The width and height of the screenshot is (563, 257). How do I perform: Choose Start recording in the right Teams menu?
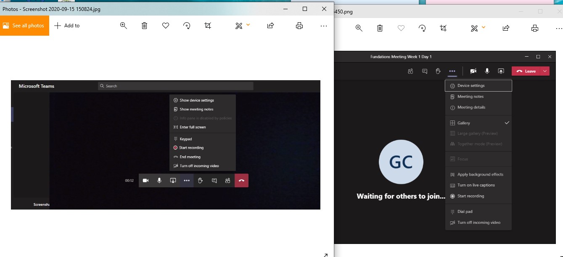pyautogui.click(x=478, y=196)
